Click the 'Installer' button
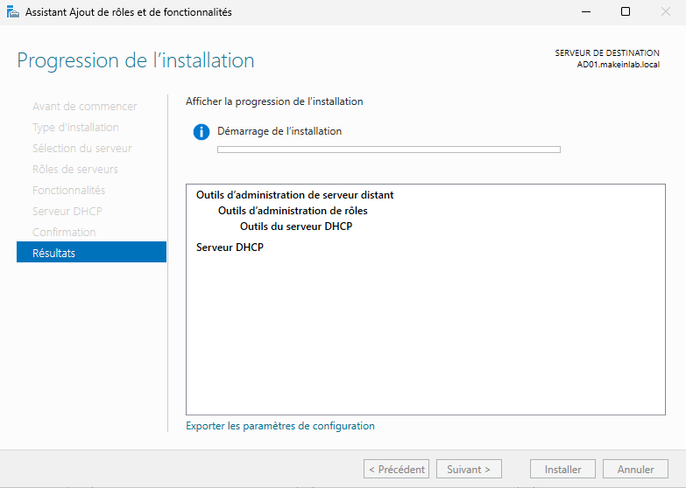Viewport: 686px width, 488px height. [x=562, y=470]
